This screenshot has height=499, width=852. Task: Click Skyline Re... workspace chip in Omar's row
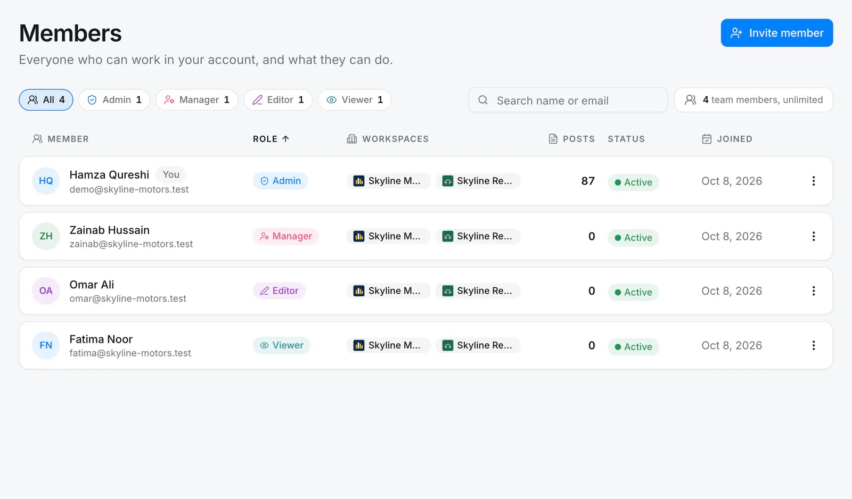coord(478,291)
